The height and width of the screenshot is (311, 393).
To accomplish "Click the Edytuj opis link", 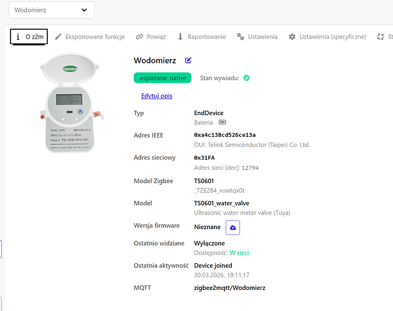I will point(157,96).
